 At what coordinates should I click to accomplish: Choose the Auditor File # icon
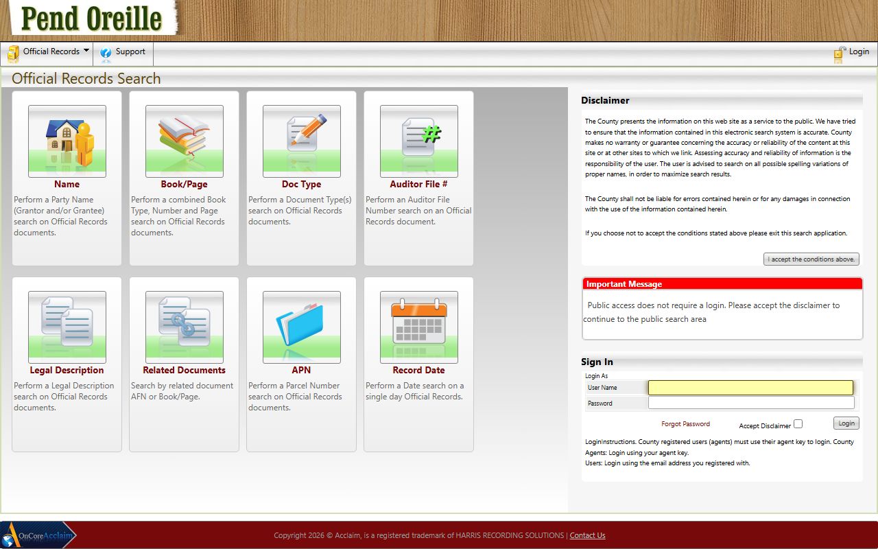coord(419,141)
